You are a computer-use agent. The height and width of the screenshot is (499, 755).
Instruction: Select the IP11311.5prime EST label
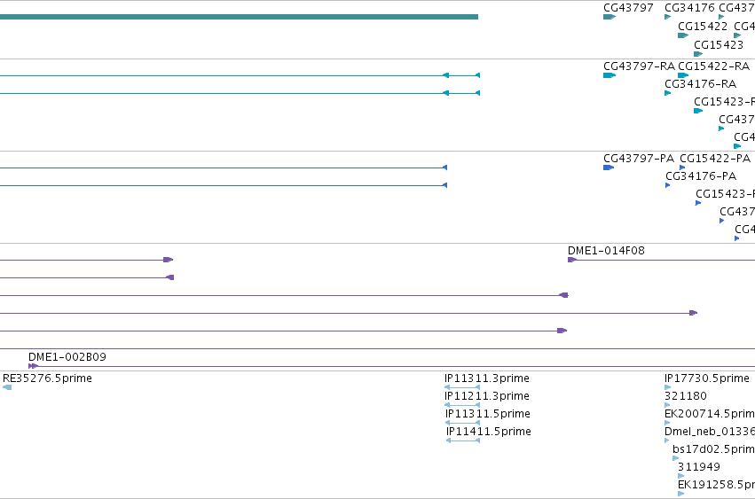point(488,414)
